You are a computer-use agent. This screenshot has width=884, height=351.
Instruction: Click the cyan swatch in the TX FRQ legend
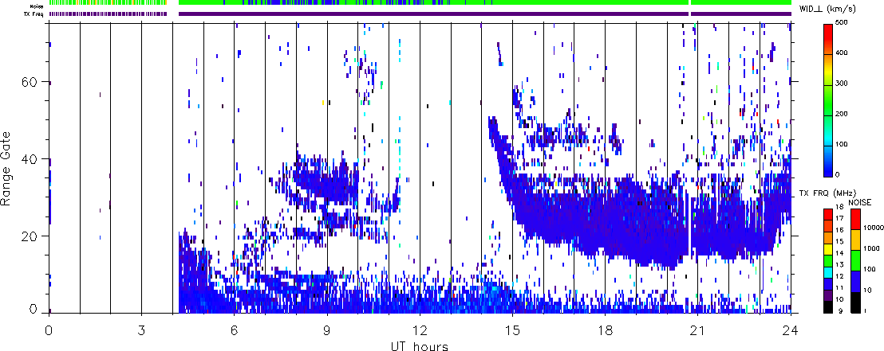pyautogui.click(x=828, y=272)
